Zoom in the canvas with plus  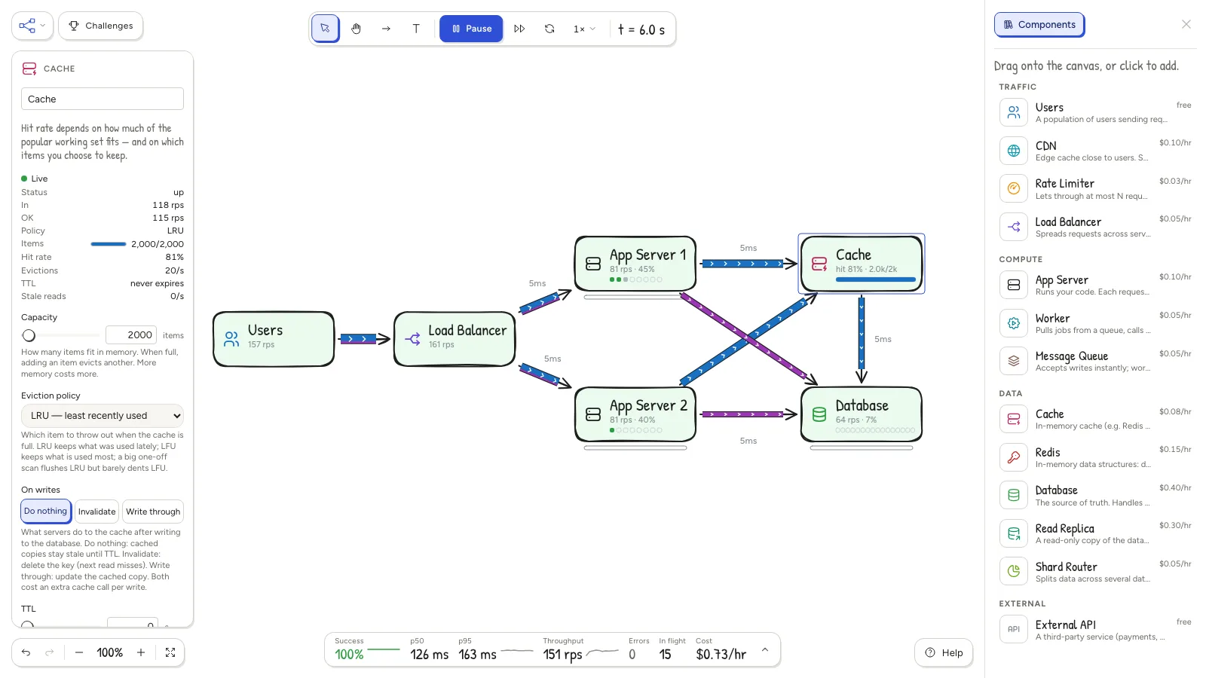[x=141, y=652]
